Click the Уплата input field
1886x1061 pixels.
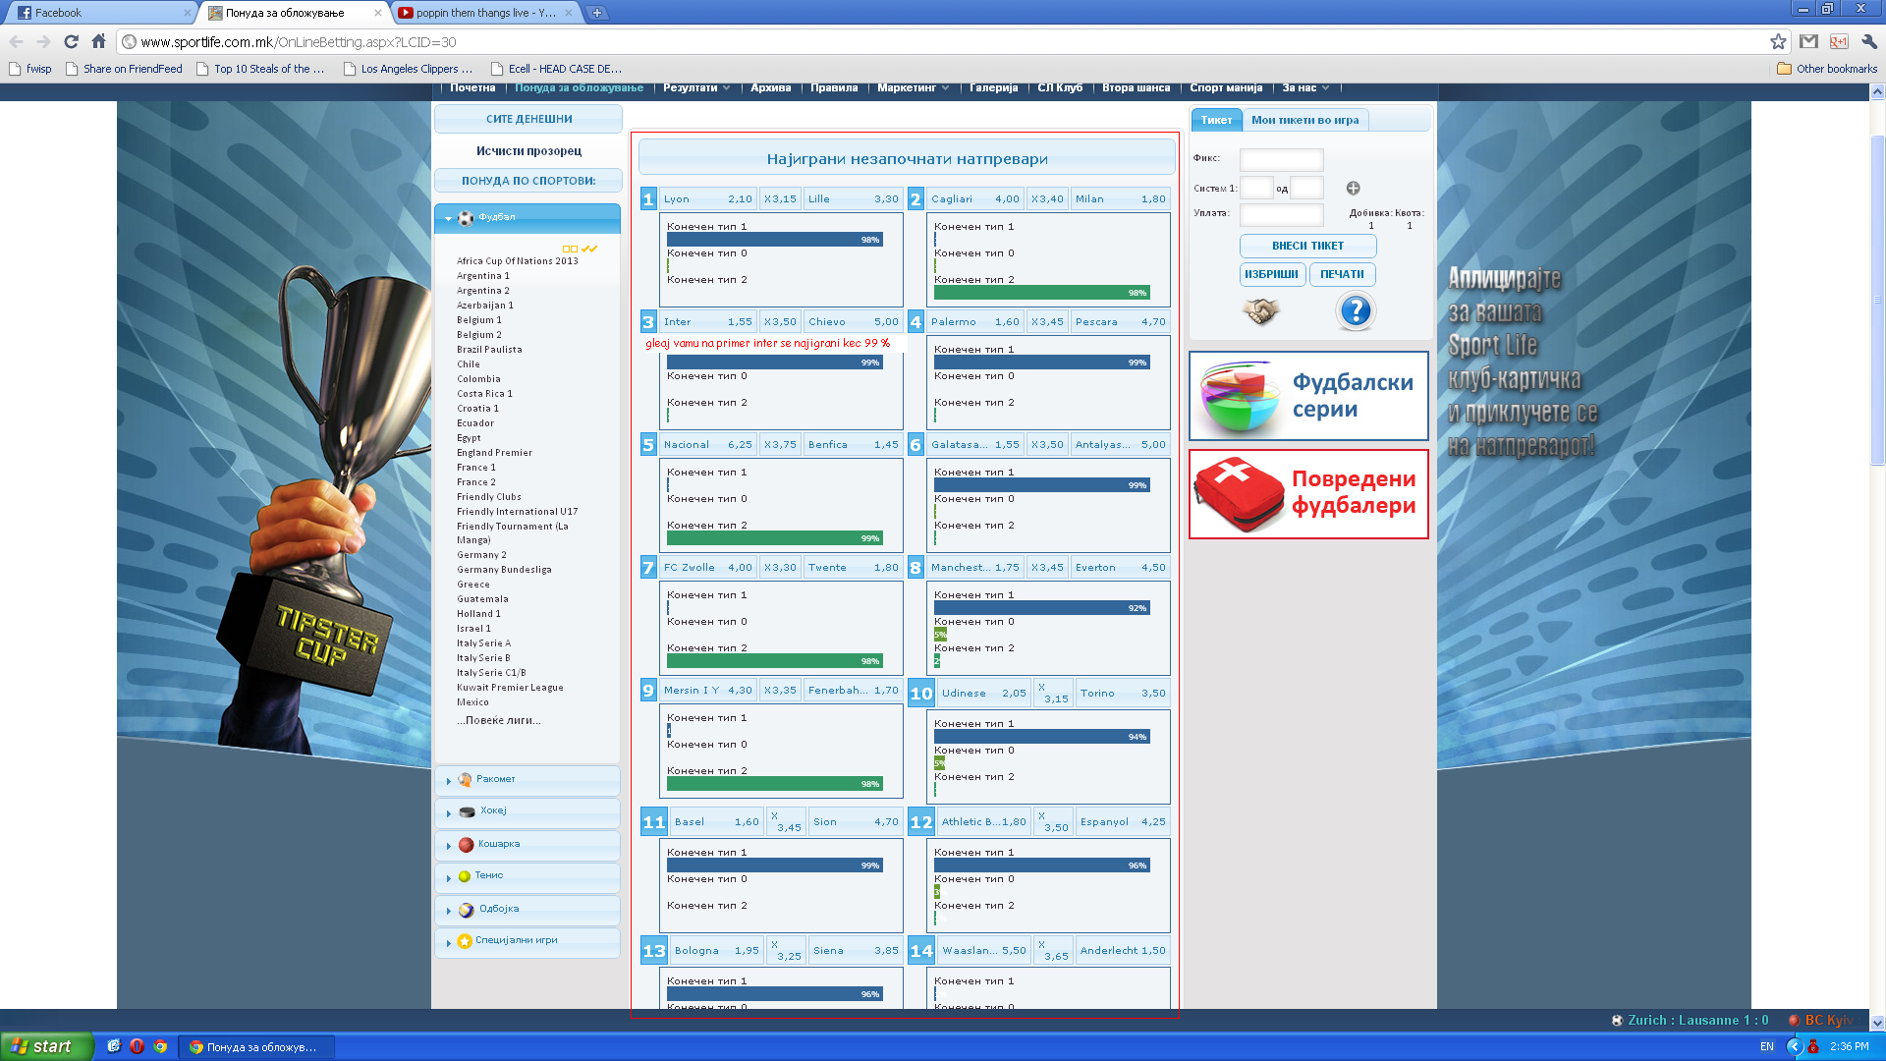tap(1281, 214)
